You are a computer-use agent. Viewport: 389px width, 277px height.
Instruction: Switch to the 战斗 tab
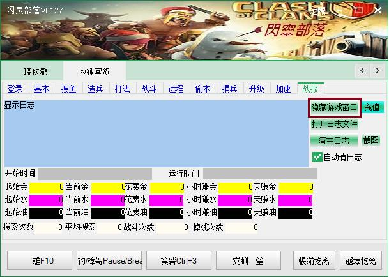click(149, 89)
